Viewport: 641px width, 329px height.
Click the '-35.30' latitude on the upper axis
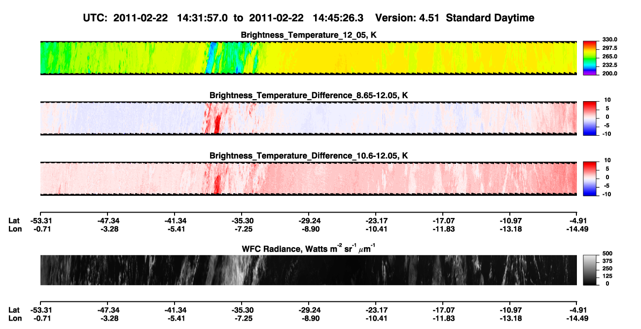pos(241,220)
